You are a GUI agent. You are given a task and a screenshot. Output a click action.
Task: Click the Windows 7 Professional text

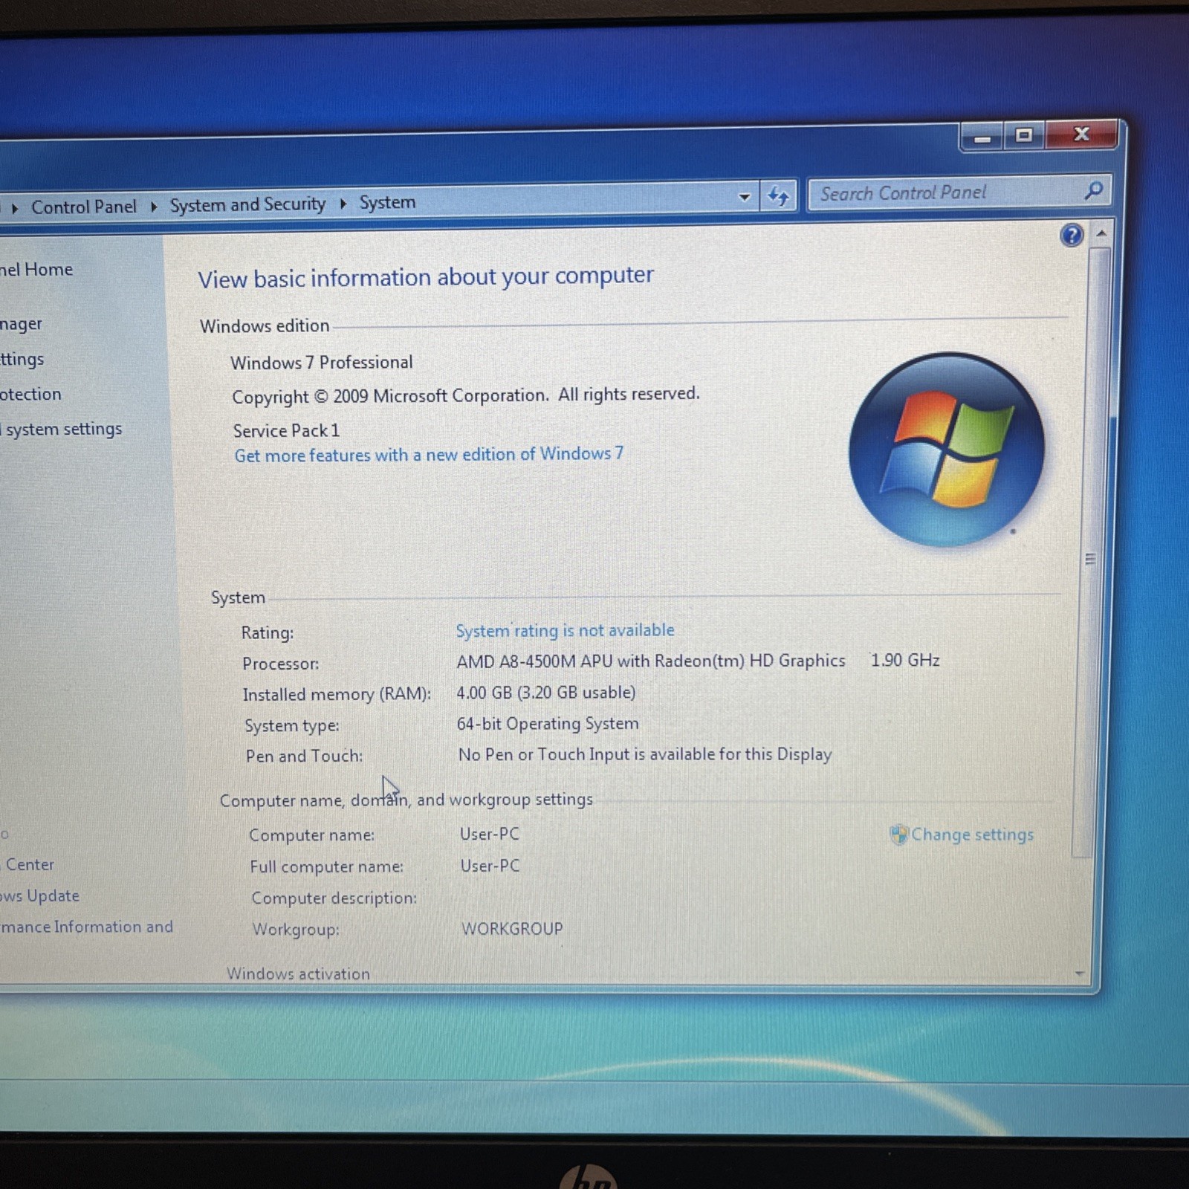pyautogui.click(x=322, y=363)
